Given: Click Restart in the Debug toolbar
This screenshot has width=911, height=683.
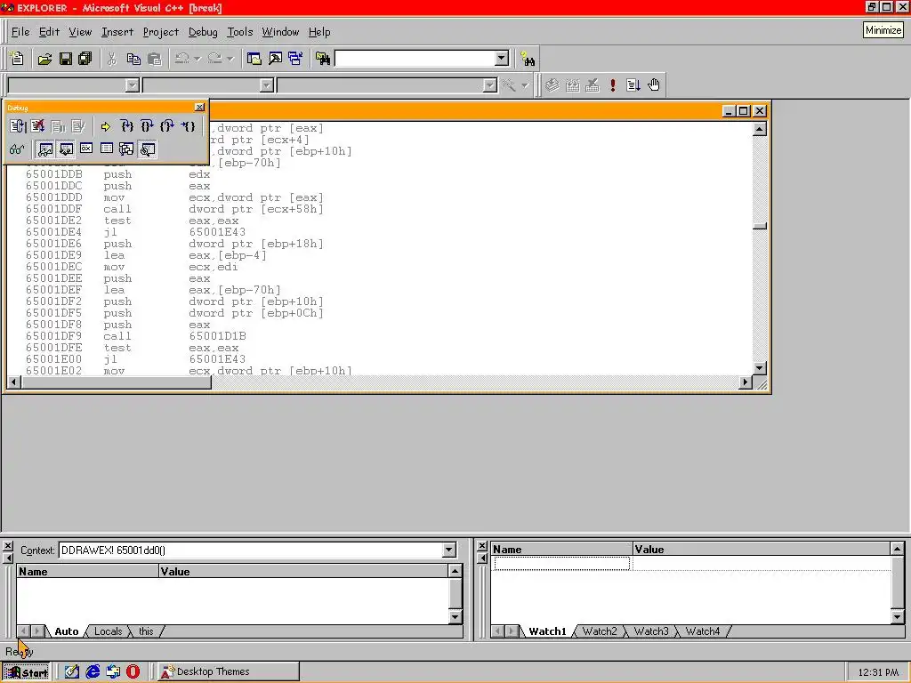Looking at the screenshot, I should click(18, 126).
